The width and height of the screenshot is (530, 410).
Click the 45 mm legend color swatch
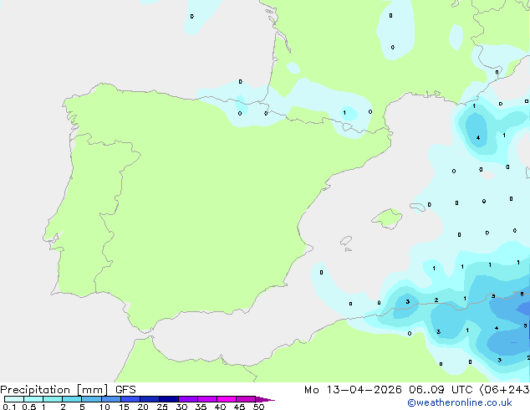246,399
